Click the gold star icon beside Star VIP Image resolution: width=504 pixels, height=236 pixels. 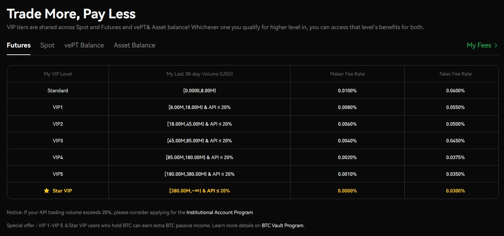[x=47, y=191]
